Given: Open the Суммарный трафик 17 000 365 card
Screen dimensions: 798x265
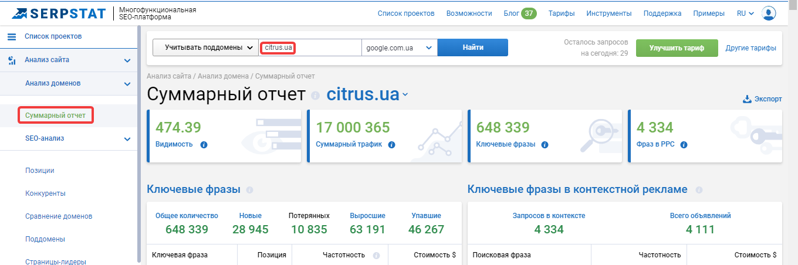Looking at the screenshot, I should (x=384, y=136).
